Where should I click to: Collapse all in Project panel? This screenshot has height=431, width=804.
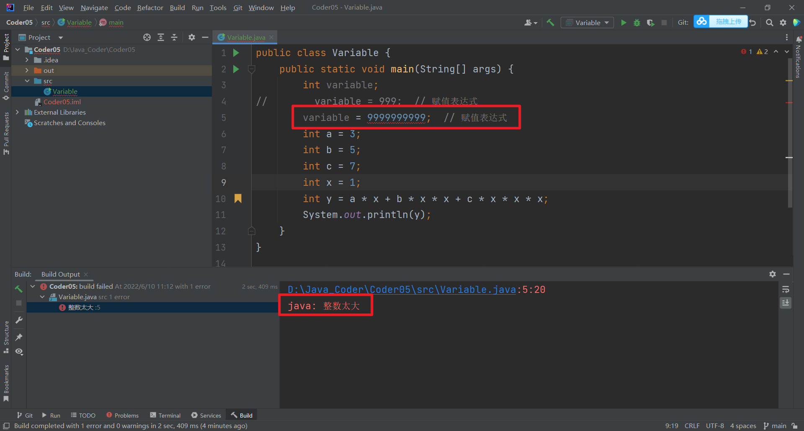pyautogui.click(x=174, y=37)
